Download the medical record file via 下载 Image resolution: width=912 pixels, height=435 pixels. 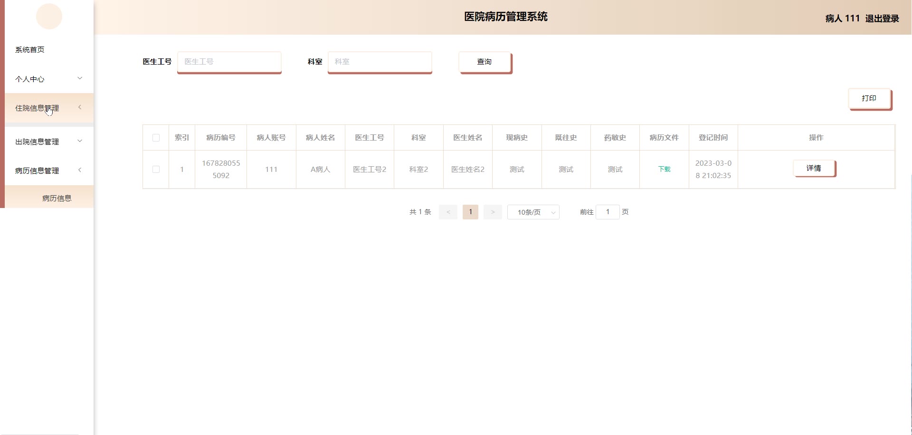[x=664, y=169]
